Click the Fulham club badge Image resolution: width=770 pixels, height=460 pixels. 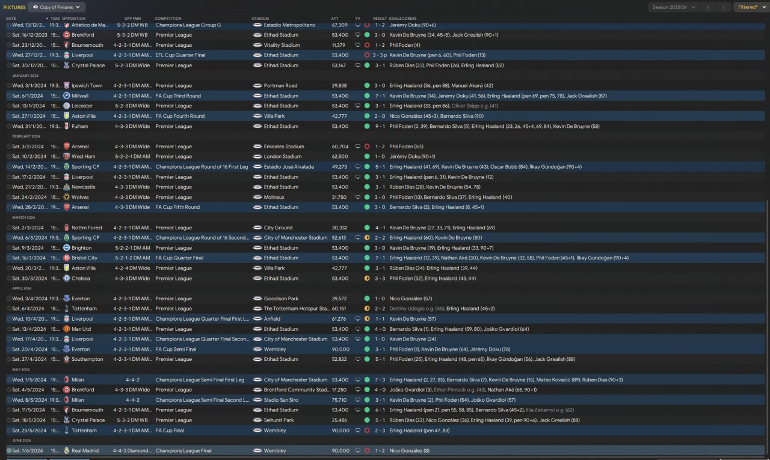pos(67,126)
